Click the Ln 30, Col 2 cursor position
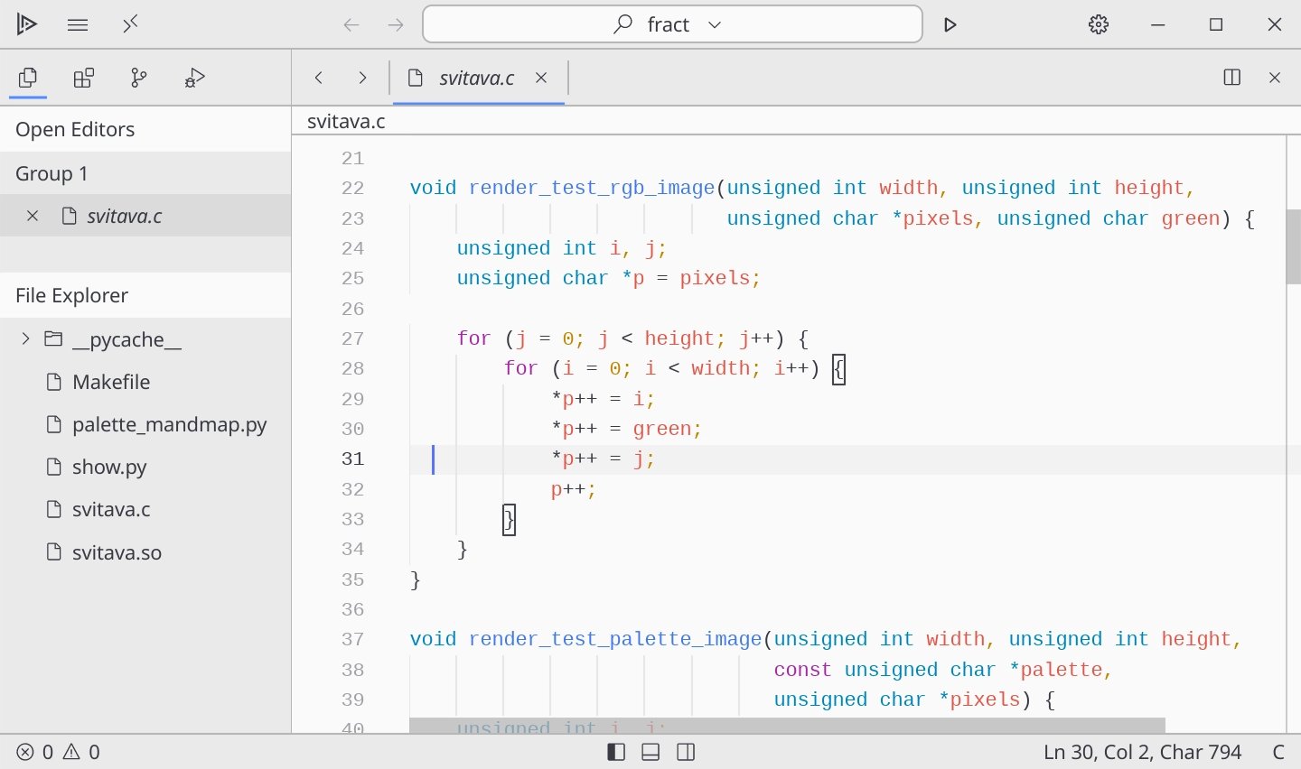 tap(1142, 752)
